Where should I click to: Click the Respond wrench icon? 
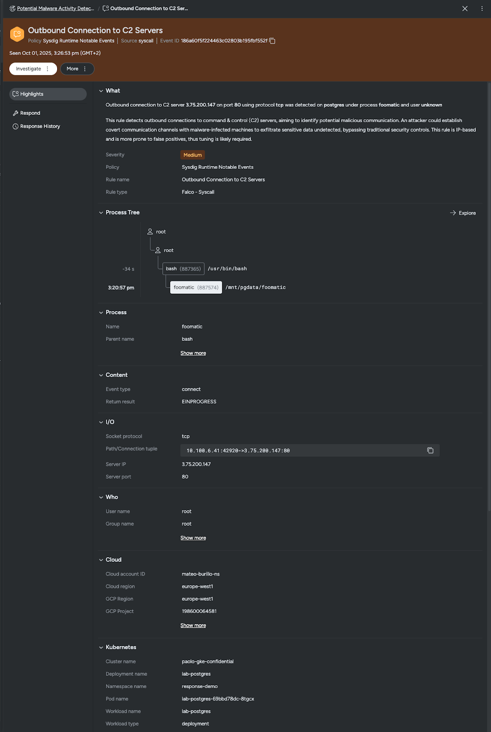pos(16,113)
